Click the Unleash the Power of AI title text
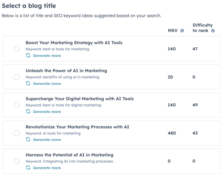The image size is (223, 177). click(x=66, y=71)
